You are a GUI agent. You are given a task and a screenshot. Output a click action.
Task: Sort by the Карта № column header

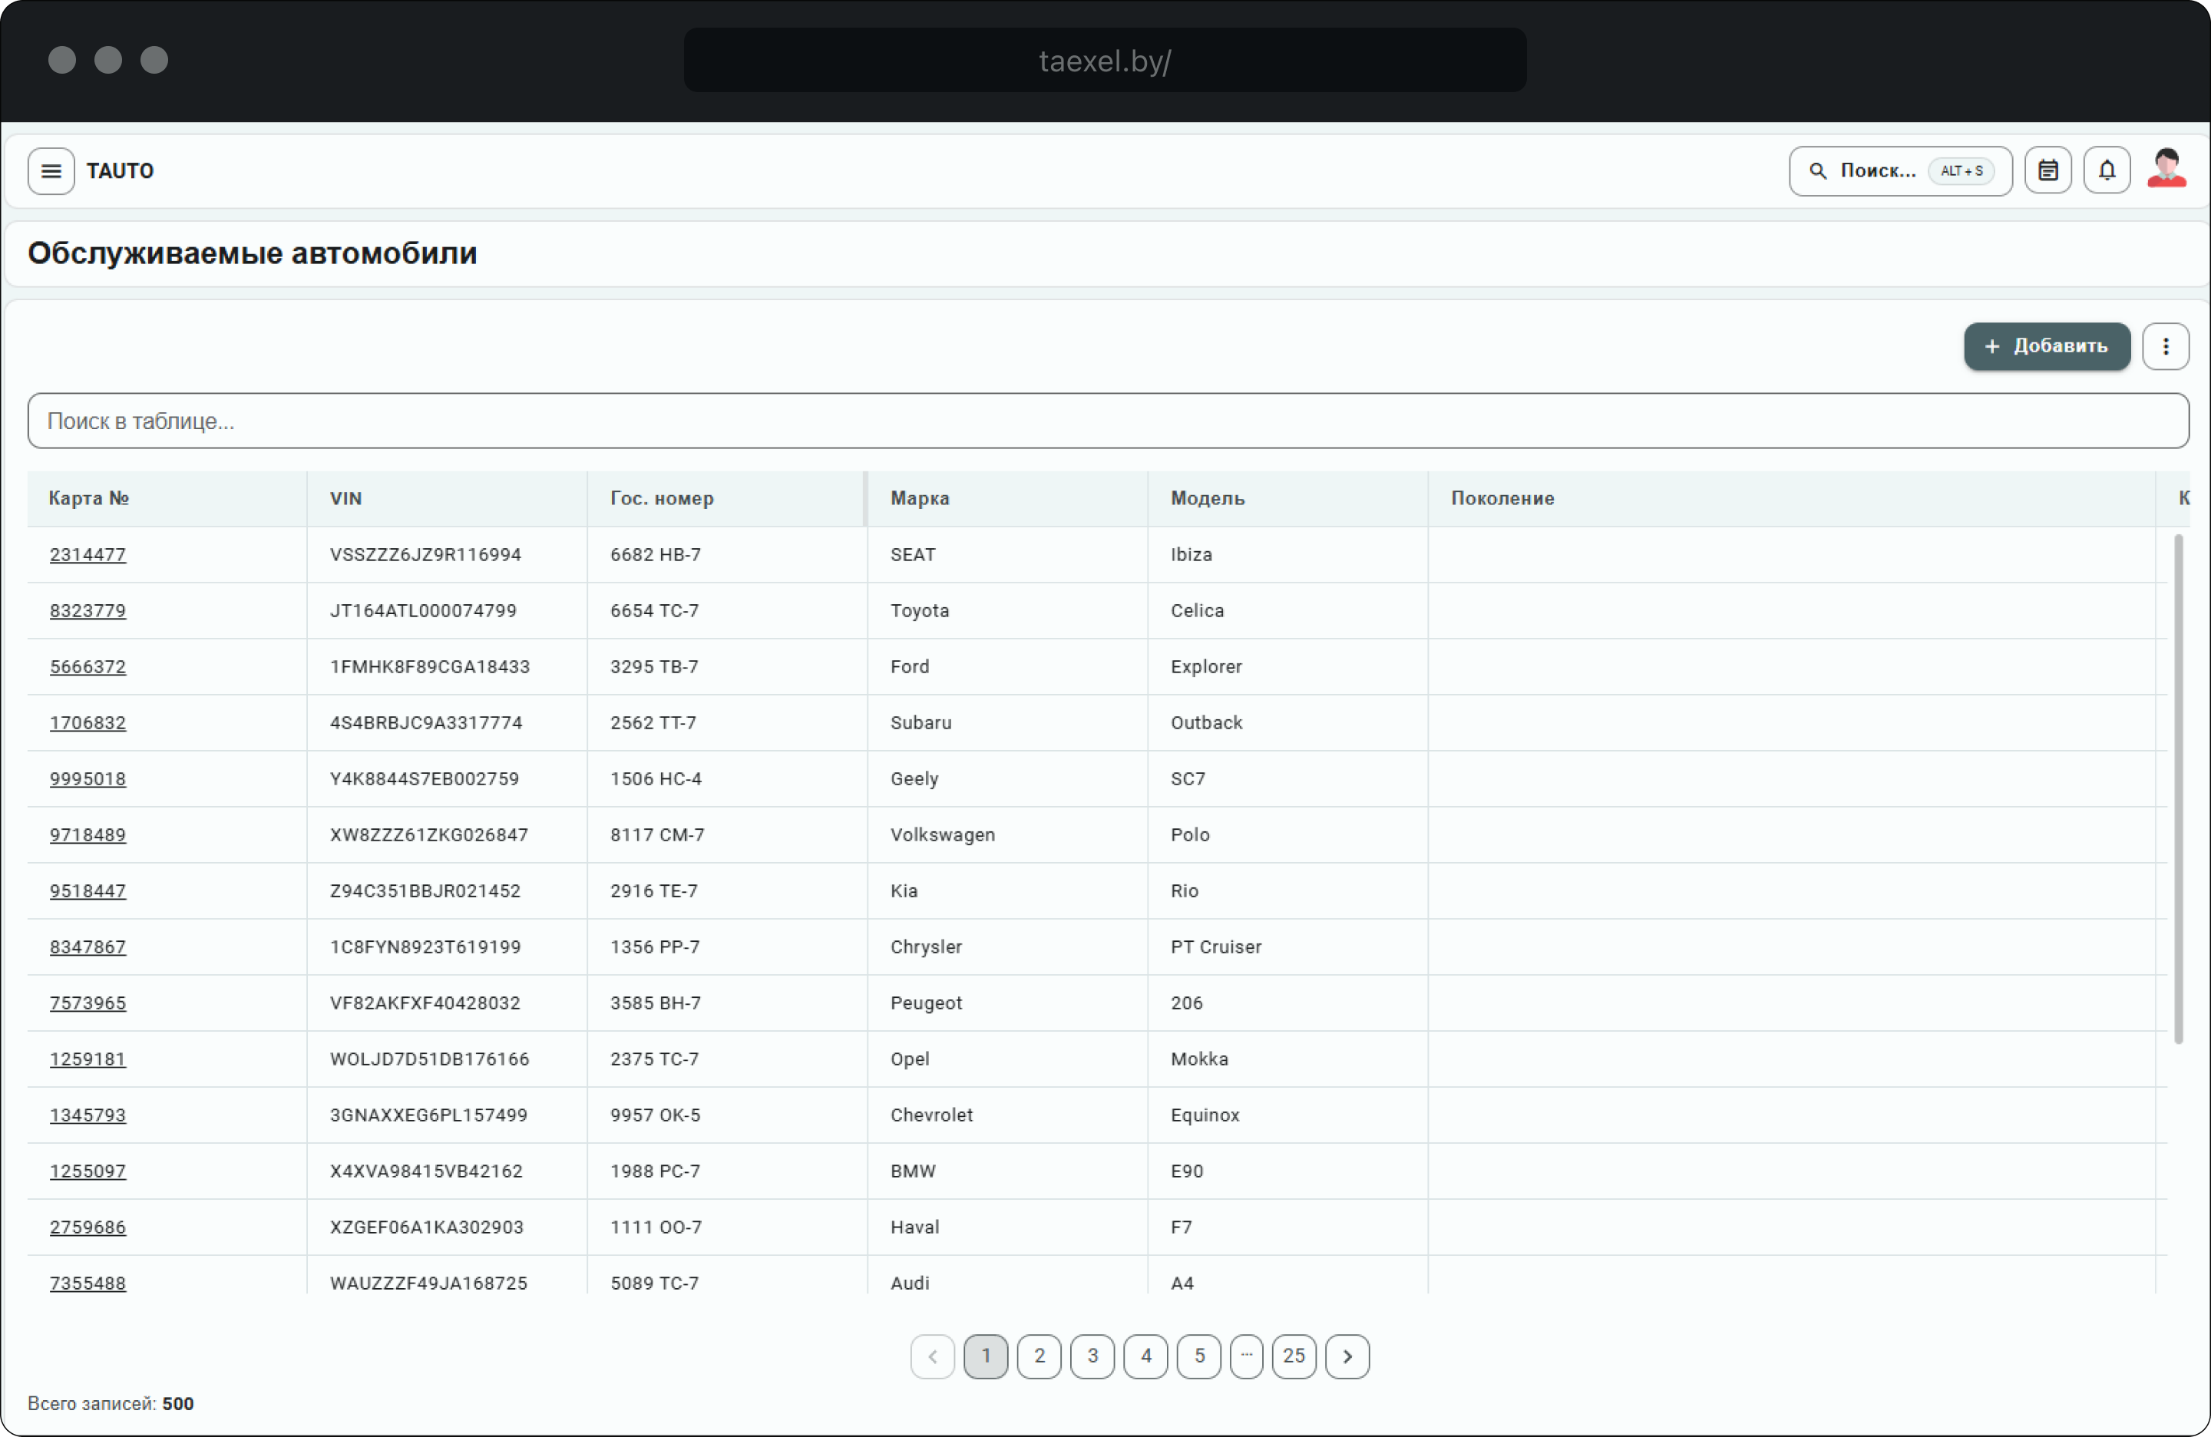[88, 499]
